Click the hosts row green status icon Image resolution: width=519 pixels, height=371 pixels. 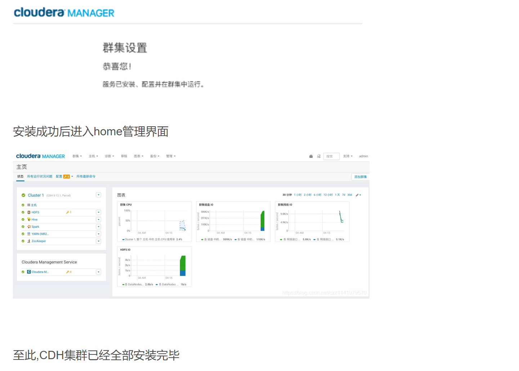[x=23, y=205]
